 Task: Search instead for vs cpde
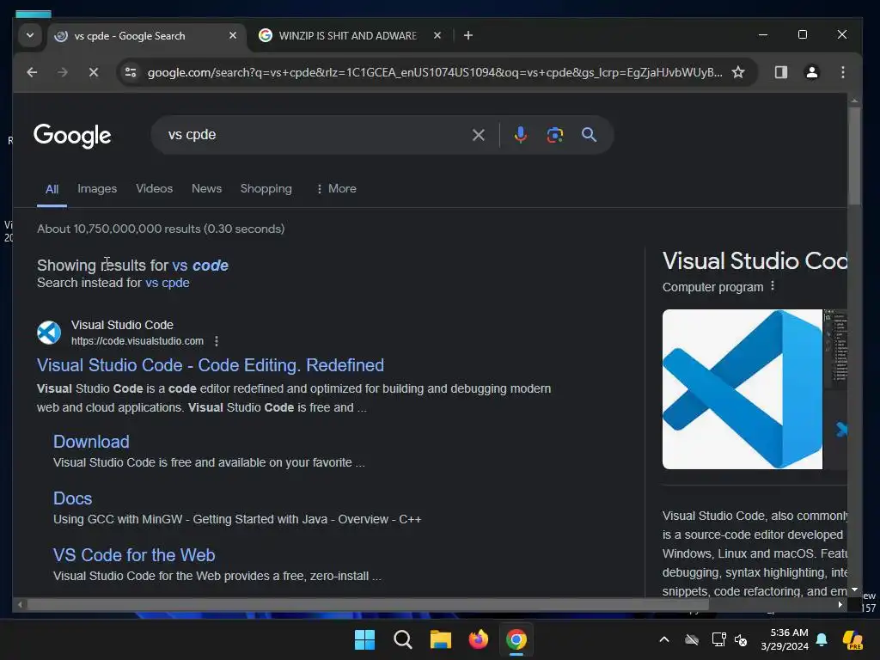[168, 282]
